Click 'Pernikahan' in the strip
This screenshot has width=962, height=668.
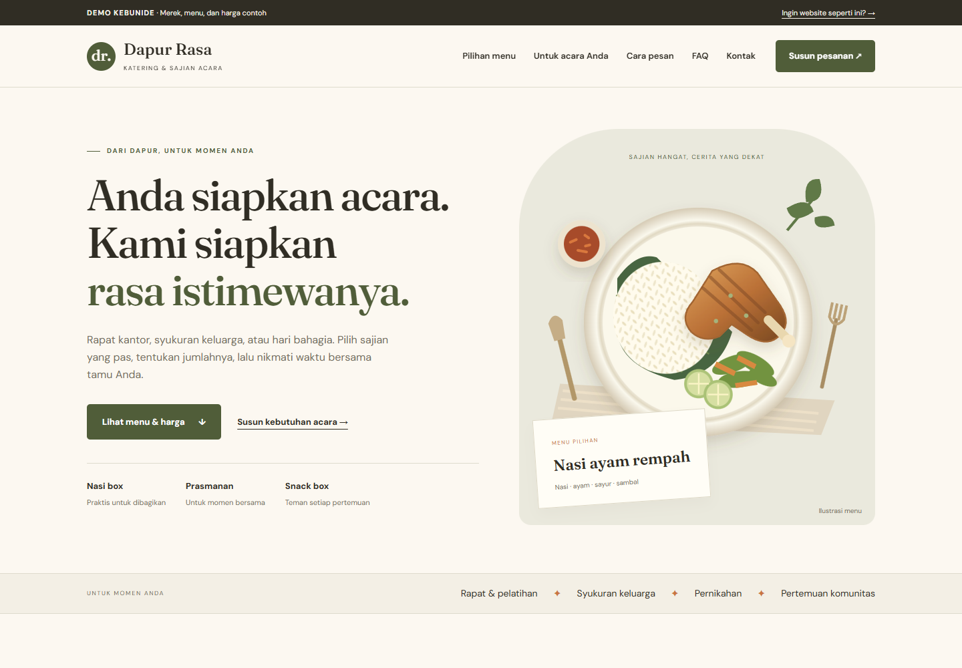(718, 593)
